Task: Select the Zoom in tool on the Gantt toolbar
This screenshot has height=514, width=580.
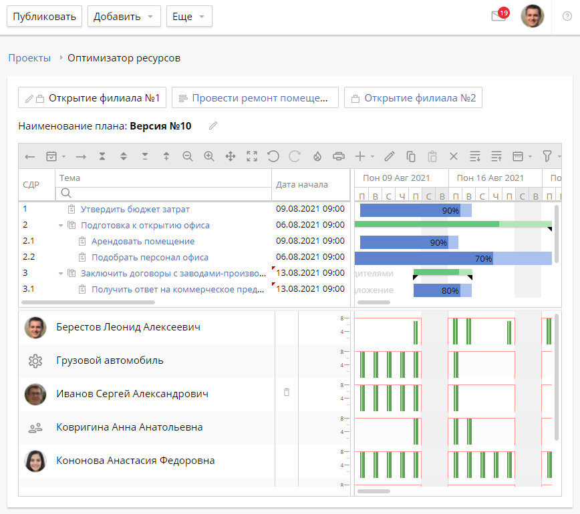Action: [x=209, y=156]
